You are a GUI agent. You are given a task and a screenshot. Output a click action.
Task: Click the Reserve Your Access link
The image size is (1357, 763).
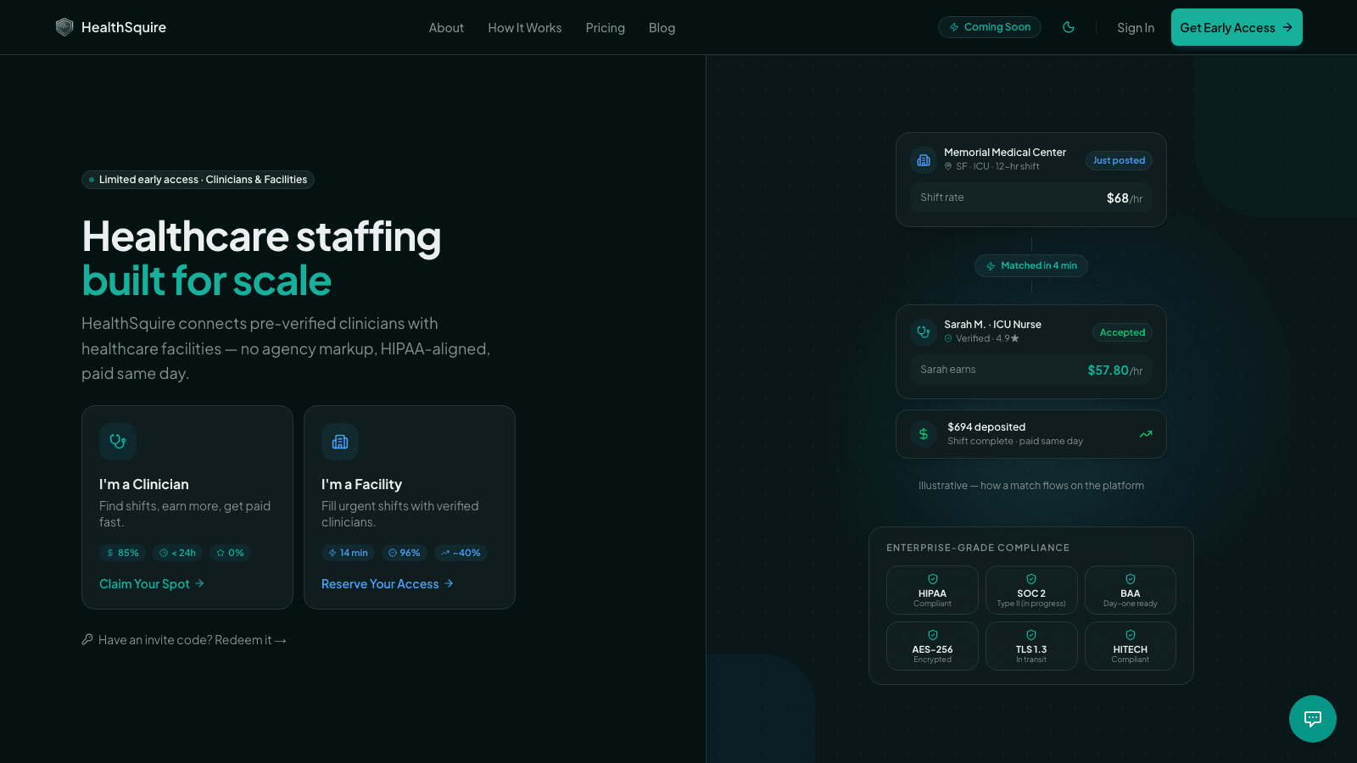pos(388,584)
